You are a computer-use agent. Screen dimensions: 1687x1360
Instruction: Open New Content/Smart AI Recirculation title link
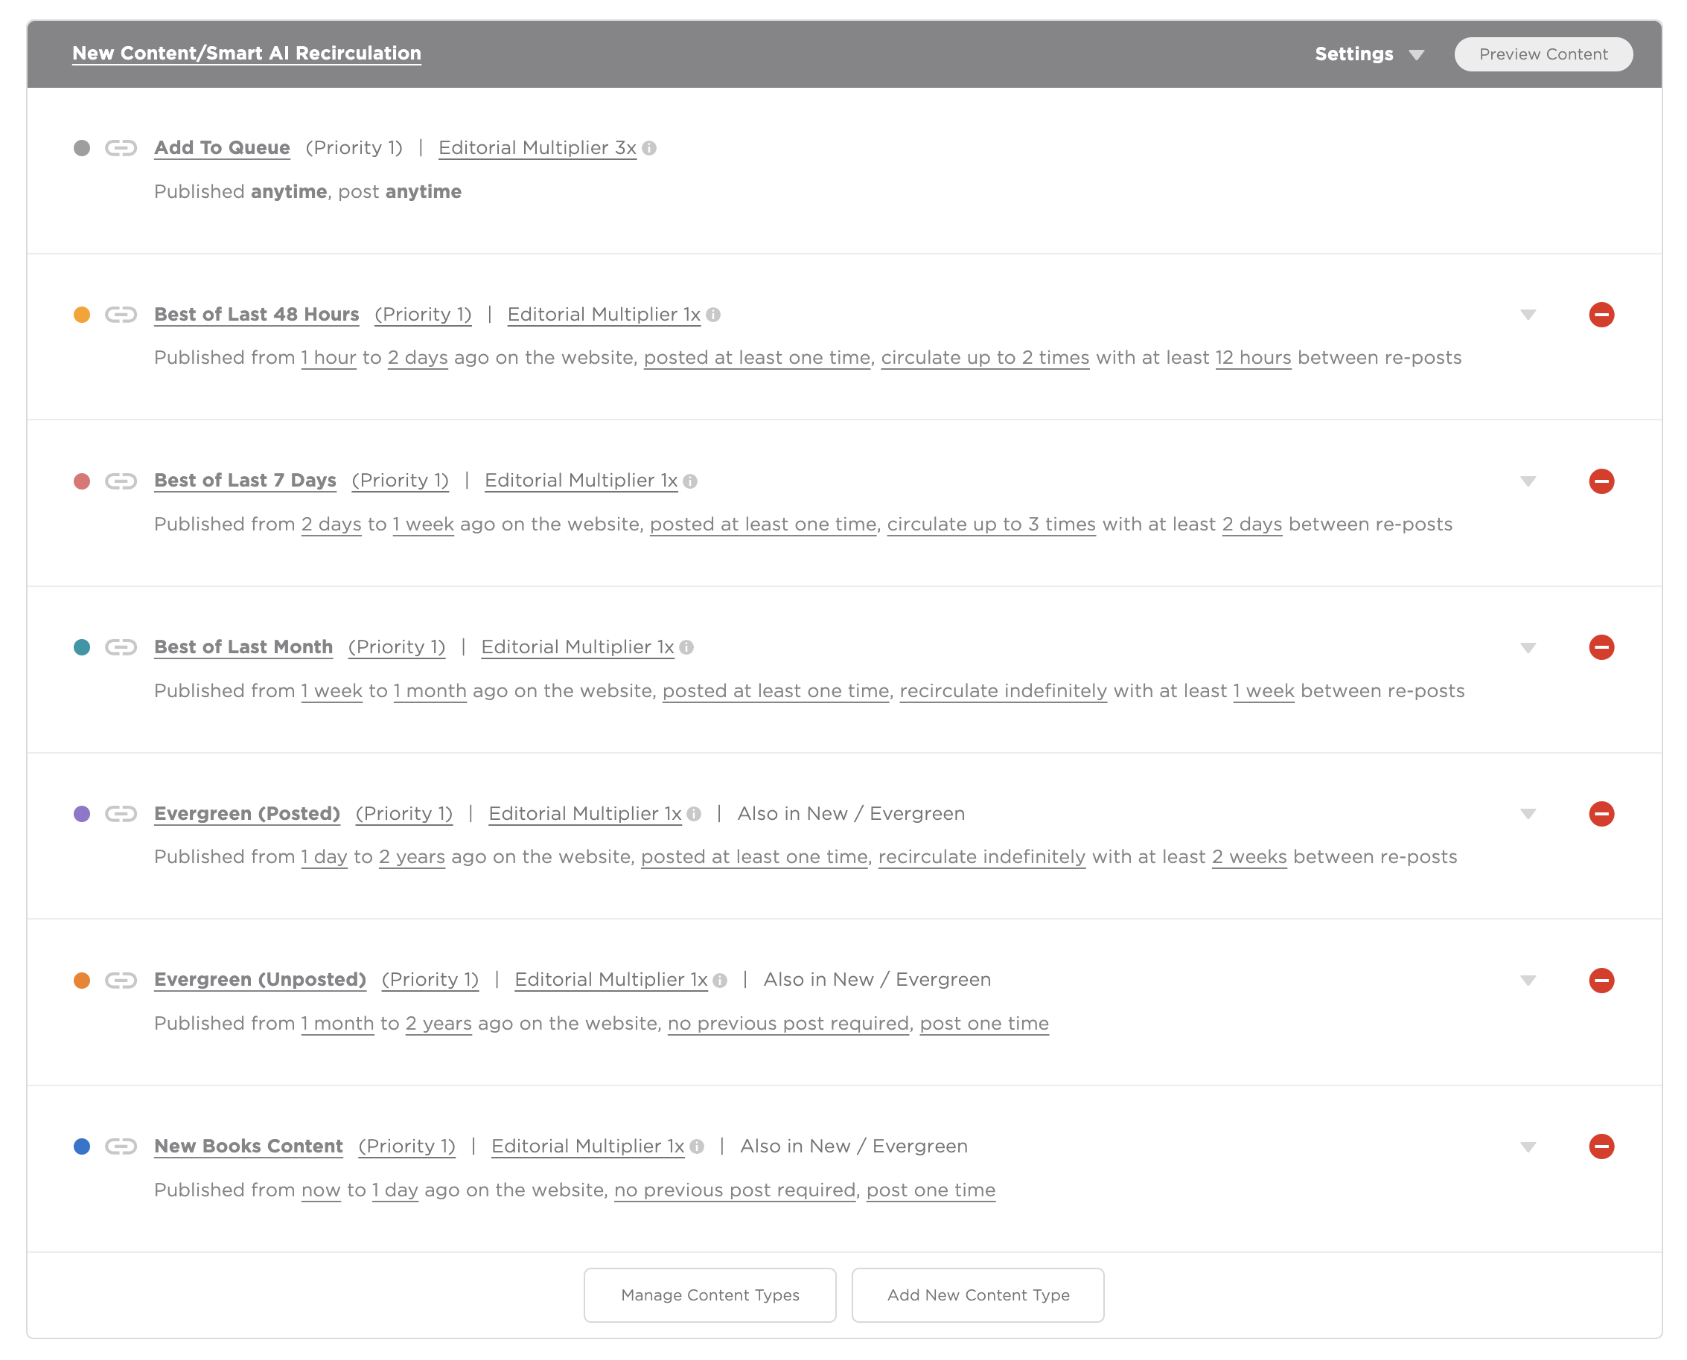pos(247,54)
